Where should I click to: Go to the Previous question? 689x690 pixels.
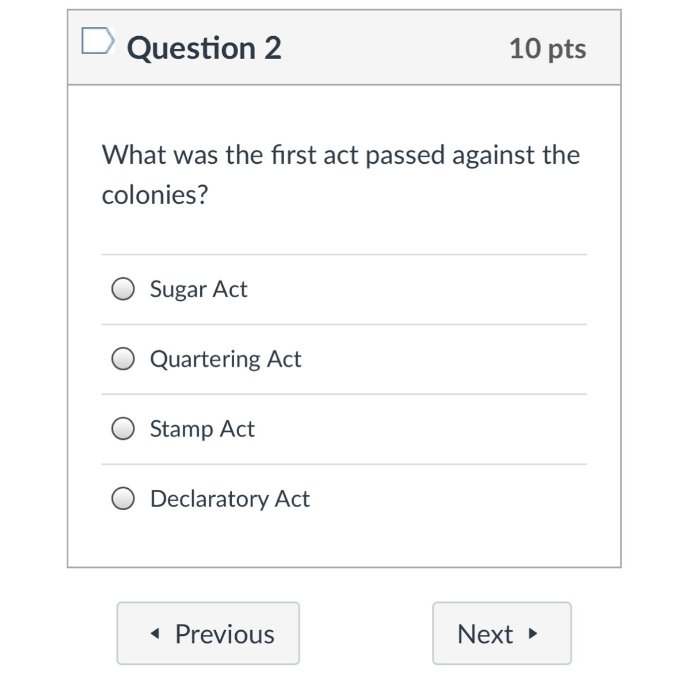pyautogui.click(x=208, y=634)
